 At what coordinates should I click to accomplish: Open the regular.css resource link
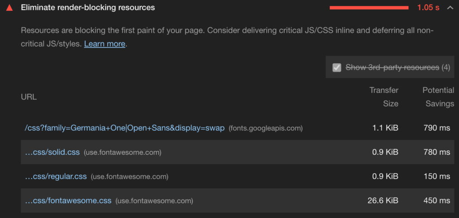point(56,177)
